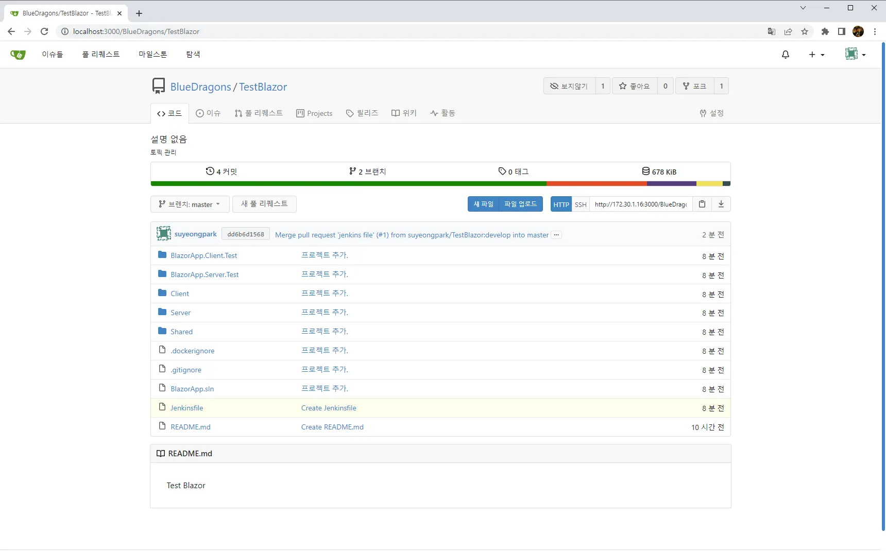This screenshot has width=886, height=551.
Task: Click the Google Translate icon in address bar
Action: tap(771, 31)
